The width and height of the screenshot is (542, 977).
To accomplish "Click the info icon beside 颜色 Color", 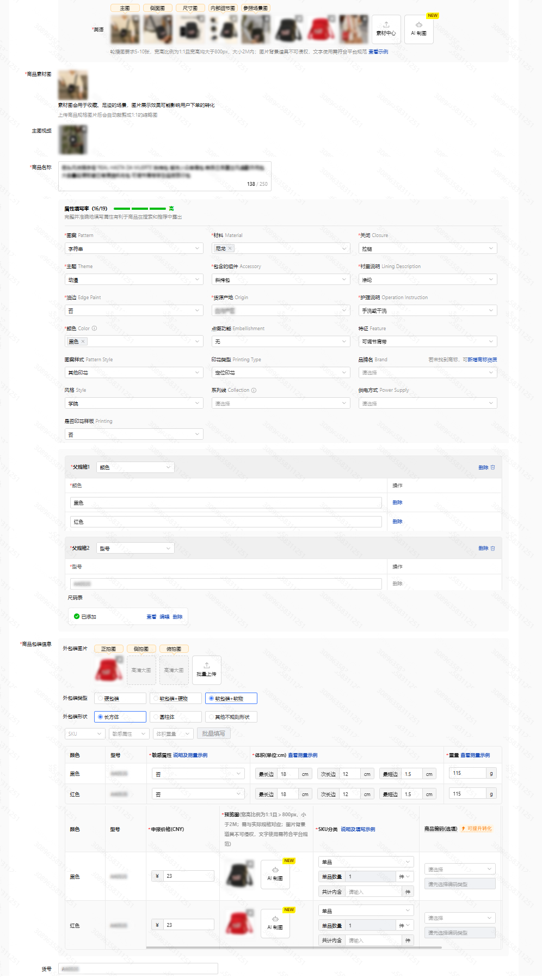I will pos(94,329).
